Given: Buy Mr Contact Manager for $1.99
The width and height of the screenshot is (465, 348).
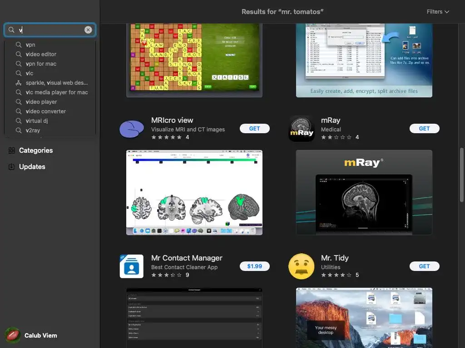Looking at the screenshot, I should (x=254, y=266).
